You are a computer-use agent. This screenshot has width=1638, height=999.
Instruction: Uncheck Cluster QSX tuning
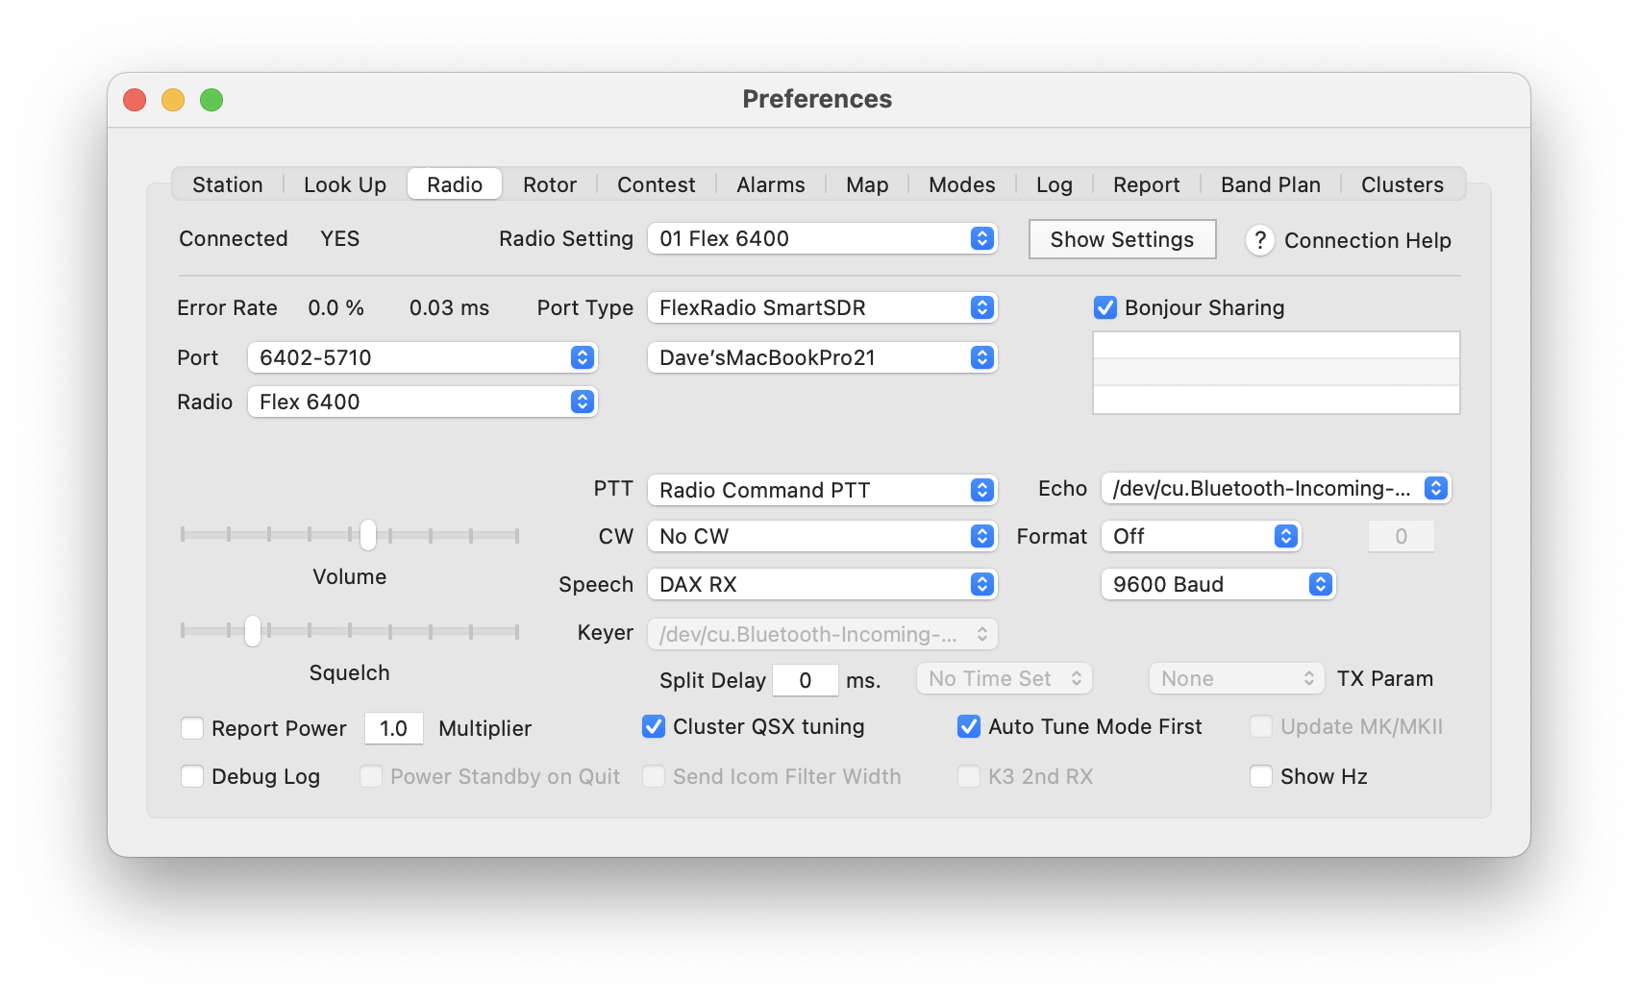[654, 727]
